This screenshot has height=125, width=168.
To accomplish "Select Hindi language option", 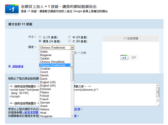I will [x=55, y=113].
